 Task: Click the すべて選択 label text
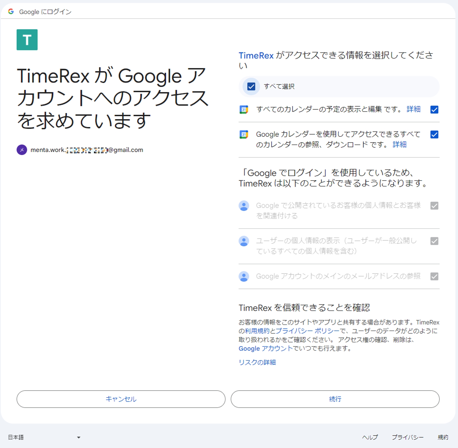tap(279, 86)
